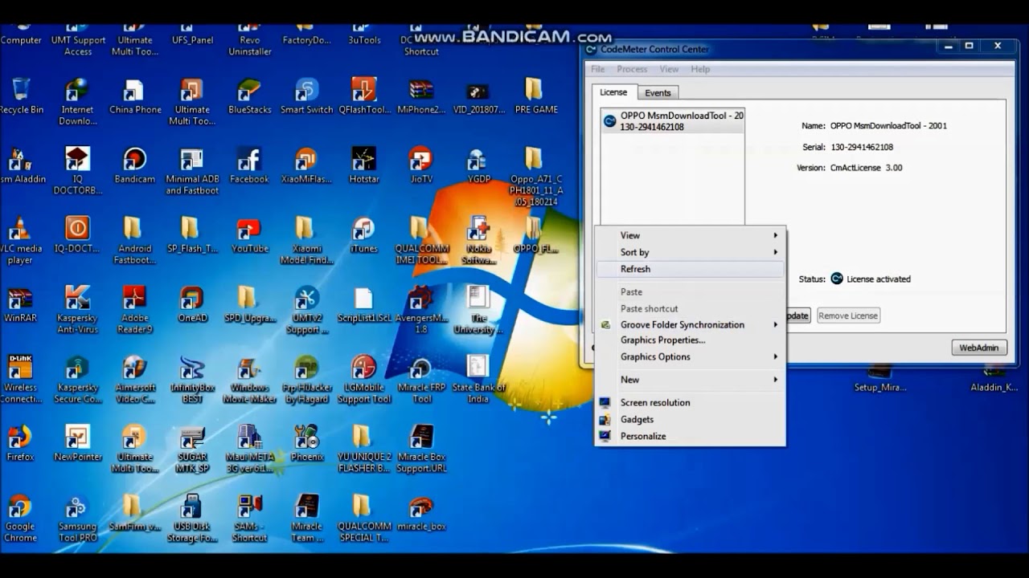1029x578 pixels.
Task: Open China Phone desktop shortcut
Action: tap(135, 96)
